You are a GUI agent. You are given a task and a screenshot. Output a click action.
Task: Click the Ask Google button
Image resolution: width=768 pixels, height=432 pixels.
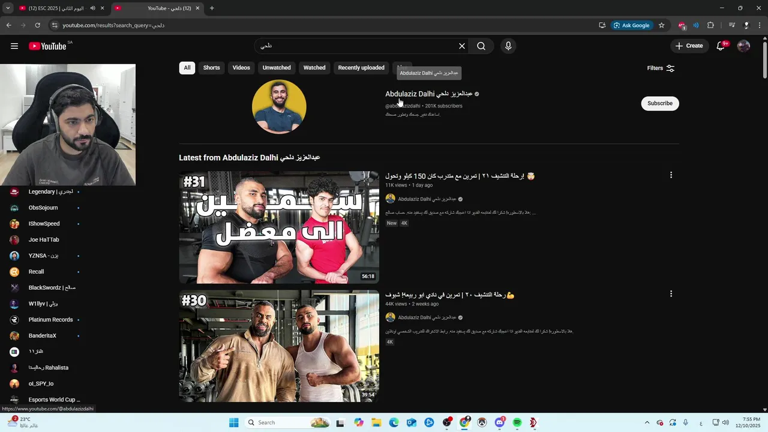pyautogui.click(x=631, y=25)
